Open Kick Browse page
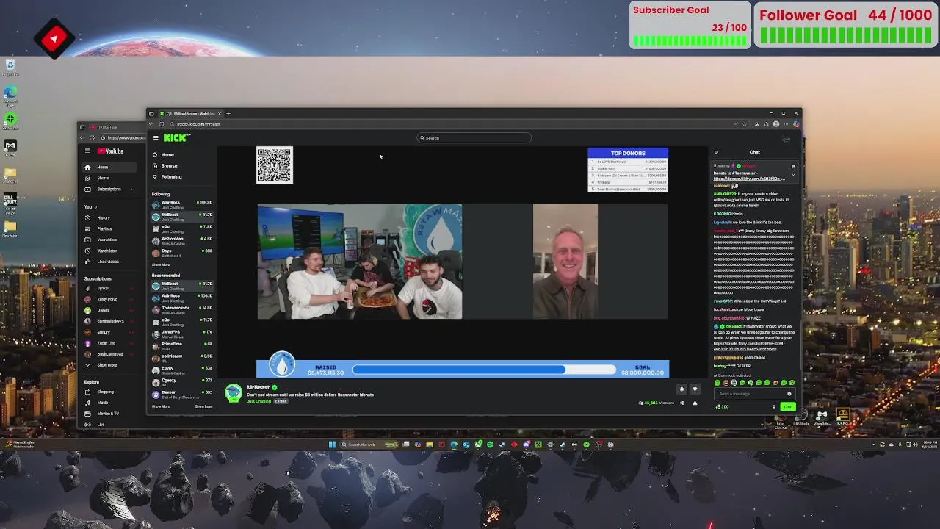 click(164, 166)
